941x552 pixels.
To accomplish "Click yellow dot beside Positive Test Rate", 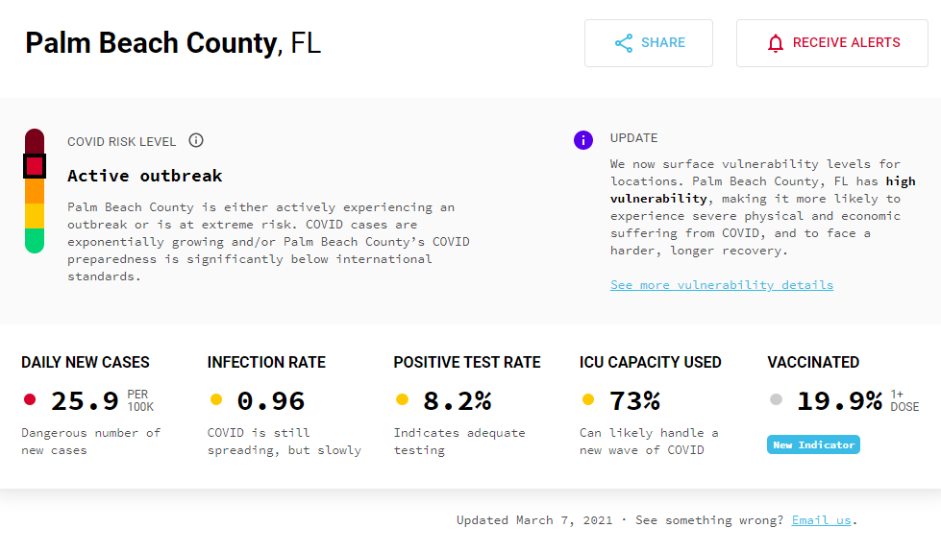I will [x=402, y=399].
